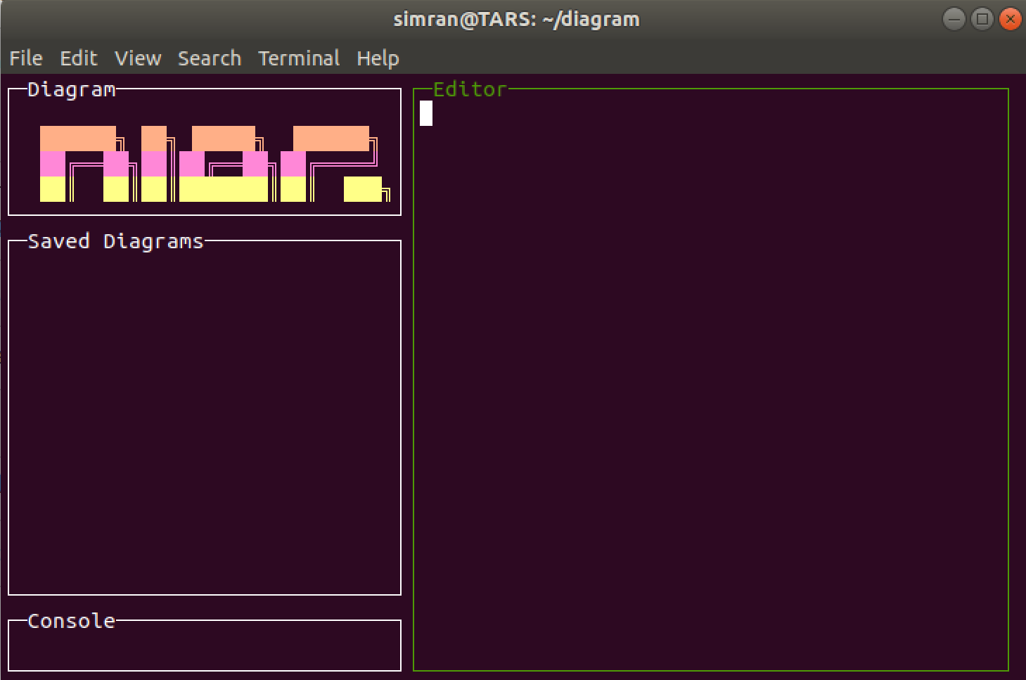Click the Diagram panel title
The width and height of the screenshot is (1026, 680).
71,89
